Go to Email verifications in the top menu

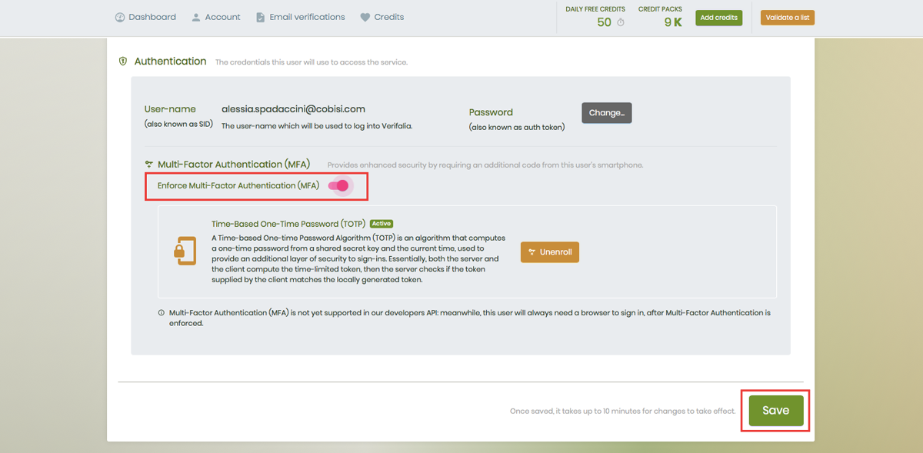tap(300, 17)
